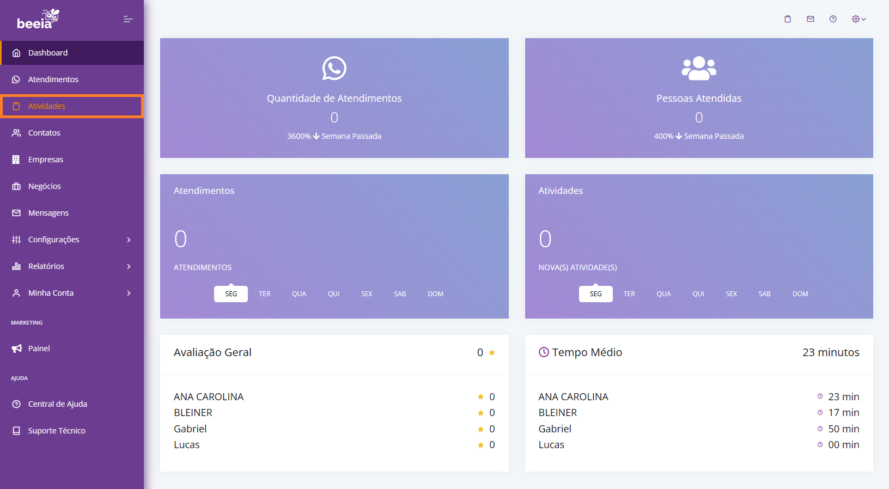Screen dimensions: 889x489
Task: Select SEG tab in Atividades card
Action: (596, 294)
